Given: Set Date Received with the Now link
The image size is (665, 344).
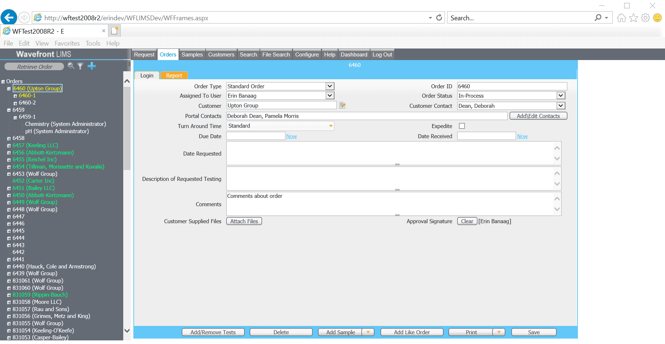Looking at the screenshot, I should pyautogui.click(x=522, y=136).
